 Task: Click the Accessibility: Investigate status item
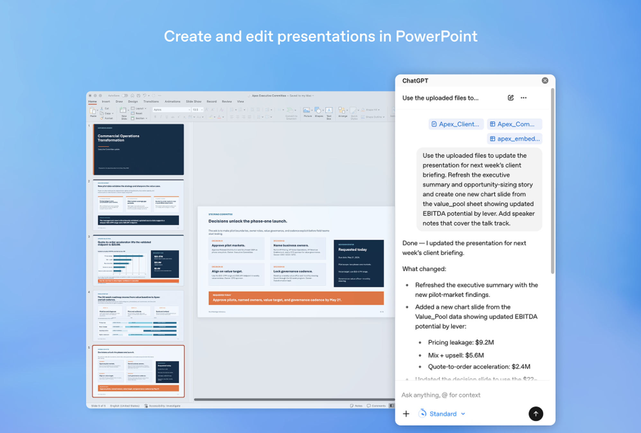[162, 406]
